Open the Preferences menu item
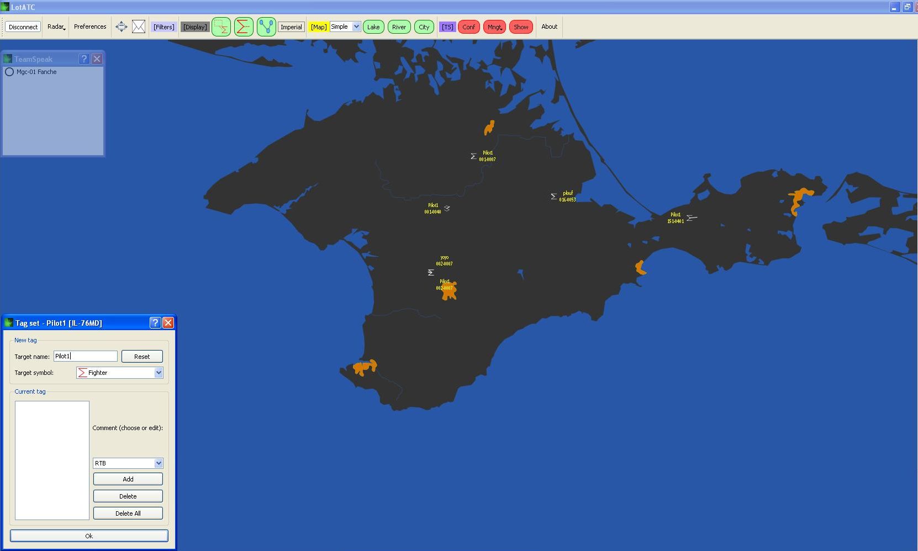 [90, 27]
